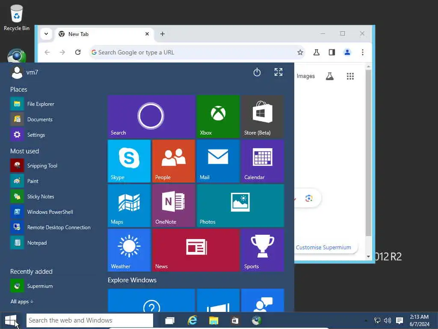438x329 pixels.
Task: Launch the OneNote tile
Action: (x=174, y=206)
